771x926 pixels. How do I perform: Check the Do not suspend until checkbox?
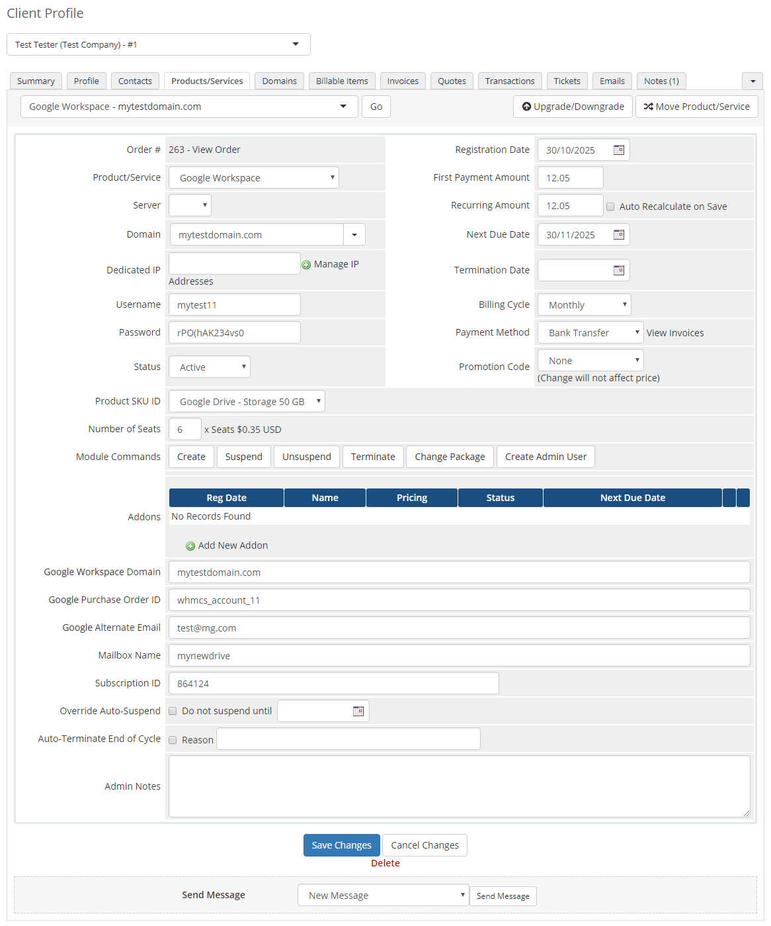173,711
